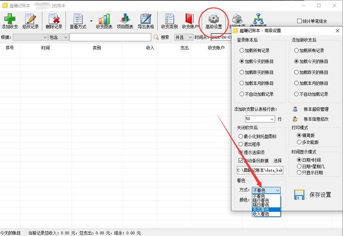Expand the 查看方式 dropdown arrow
343x236 pixels.
(x=91, y=21)
